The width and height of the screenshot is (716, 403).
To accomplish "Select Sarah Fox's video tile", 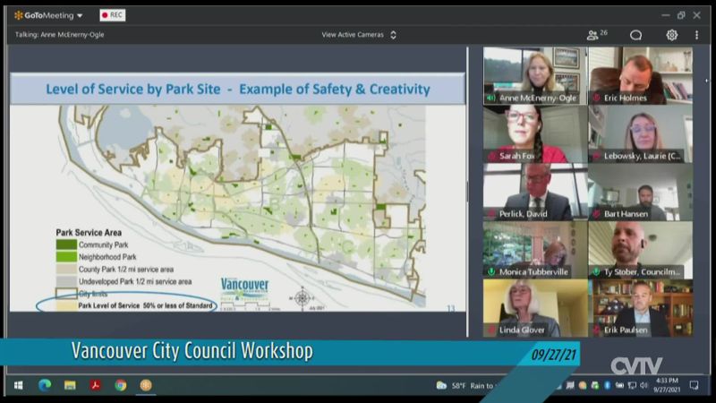I will tap(535, 133).
